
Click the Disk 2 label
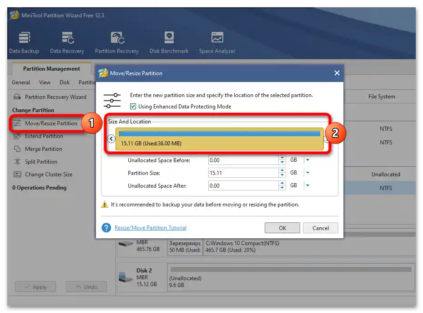pyautogui.click(x=144, y=270)
